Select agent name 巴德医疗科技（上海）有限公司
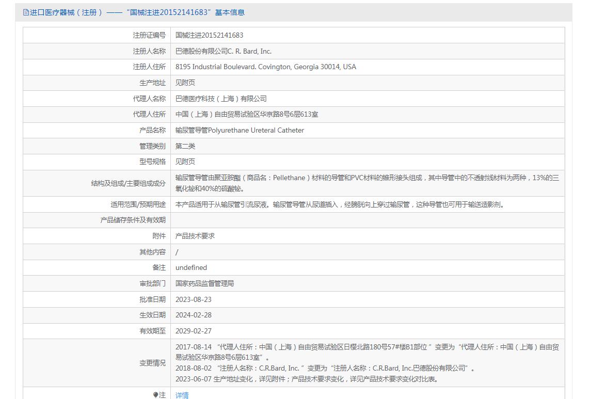The height and width of the screenshot is (399, 589). (221, 99)
